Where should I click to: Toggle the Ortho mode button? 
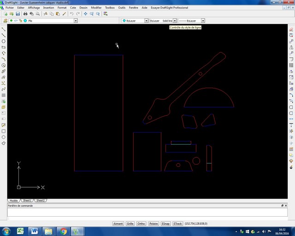(x=141, y=224)
